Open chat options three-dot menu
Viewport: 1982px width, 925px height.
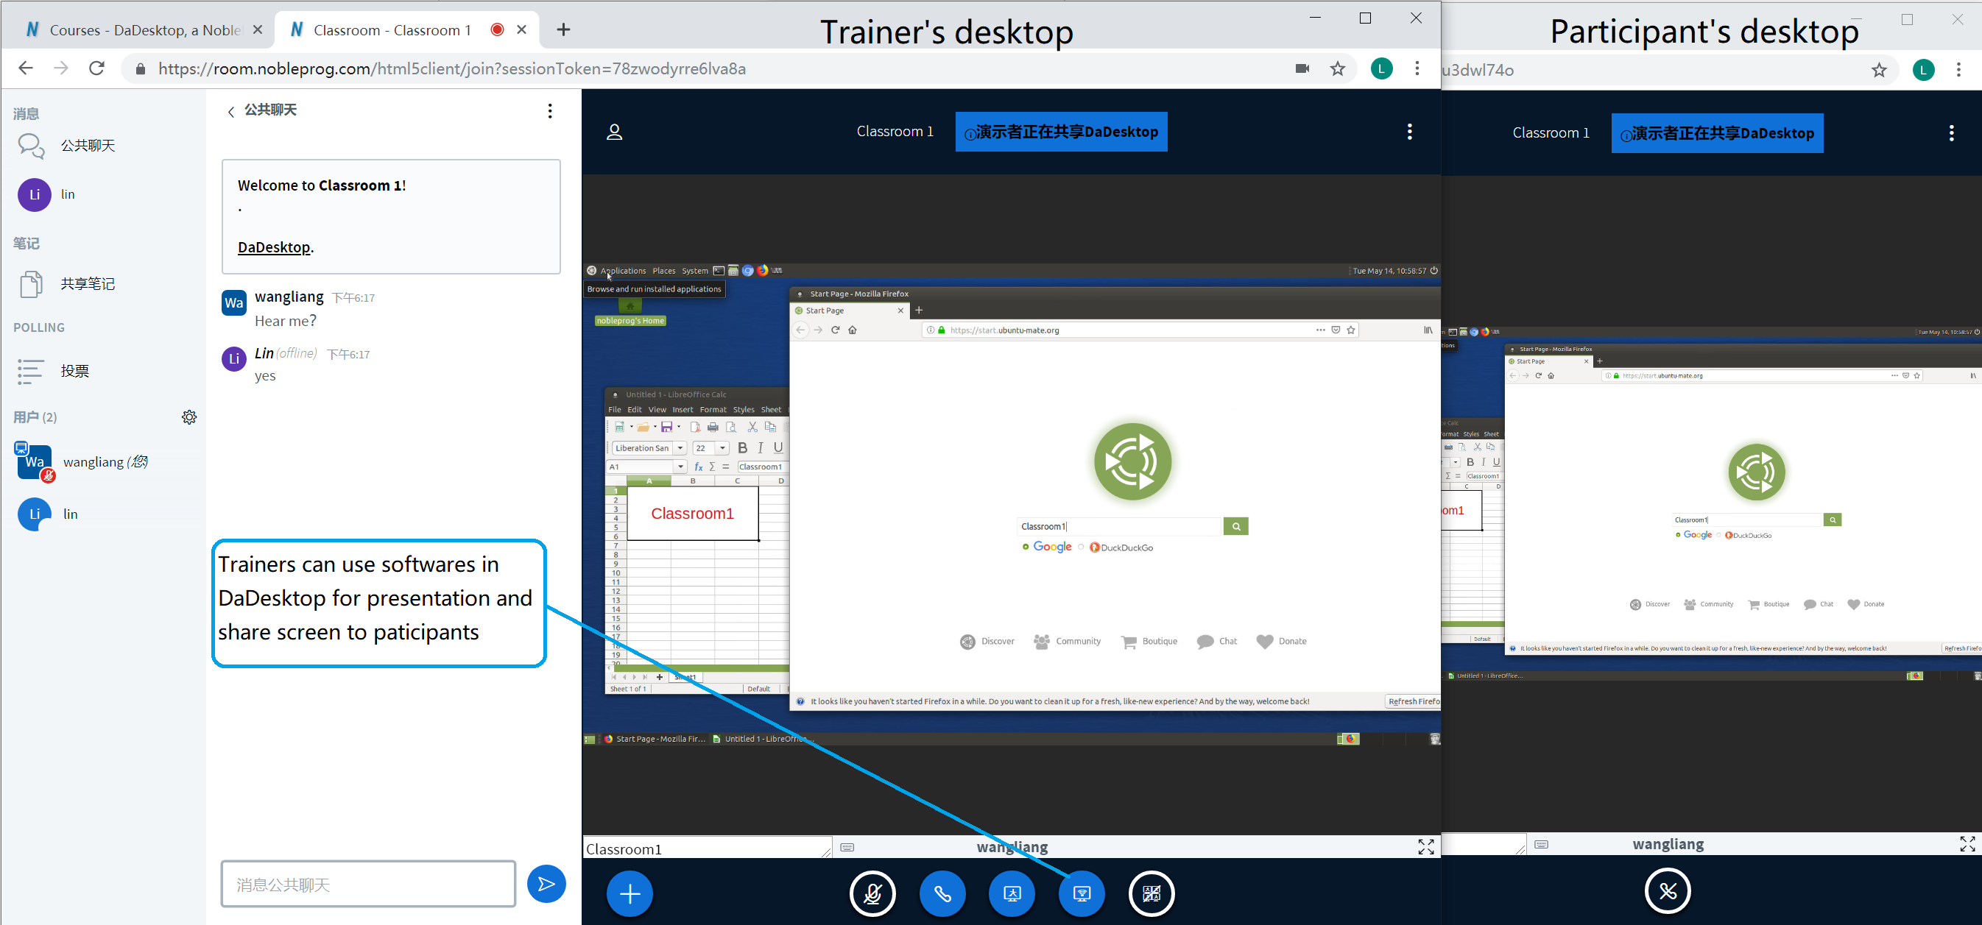(549, 110)
